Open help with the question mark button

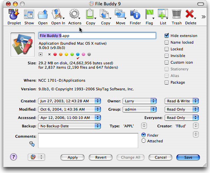point(13,157)
